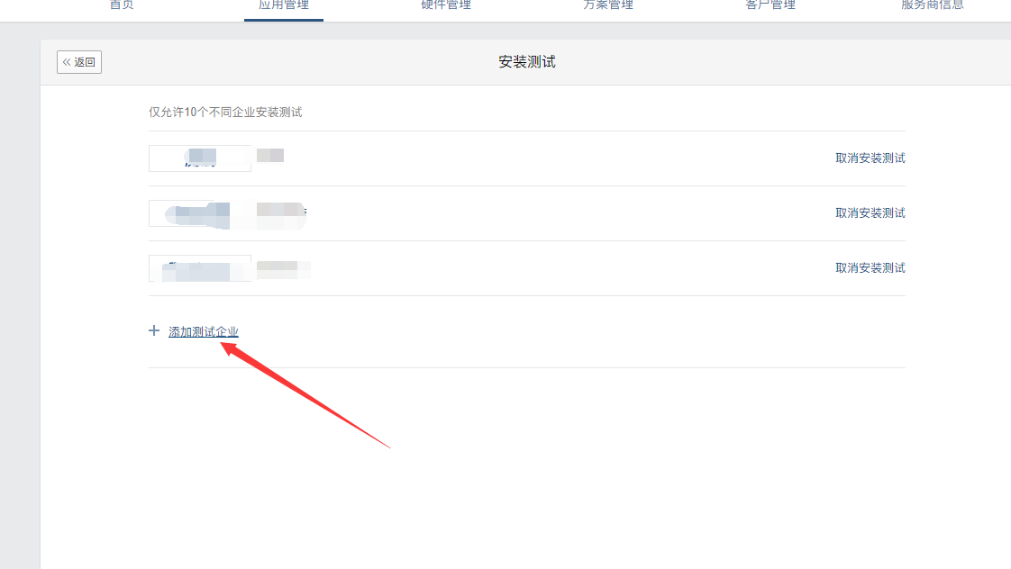Click the third enterprise's logo thumbnail

200,268
